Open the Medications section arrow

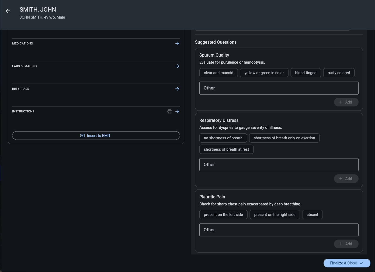(x=177, y=43)
